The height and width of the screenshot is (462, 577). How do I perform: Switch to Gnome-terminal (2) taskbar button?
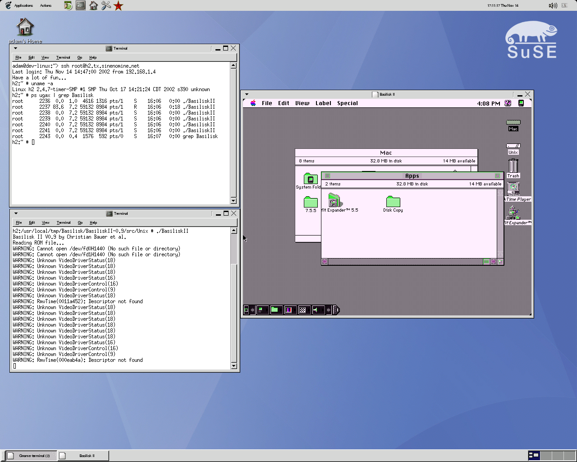[x=31, y=456]
